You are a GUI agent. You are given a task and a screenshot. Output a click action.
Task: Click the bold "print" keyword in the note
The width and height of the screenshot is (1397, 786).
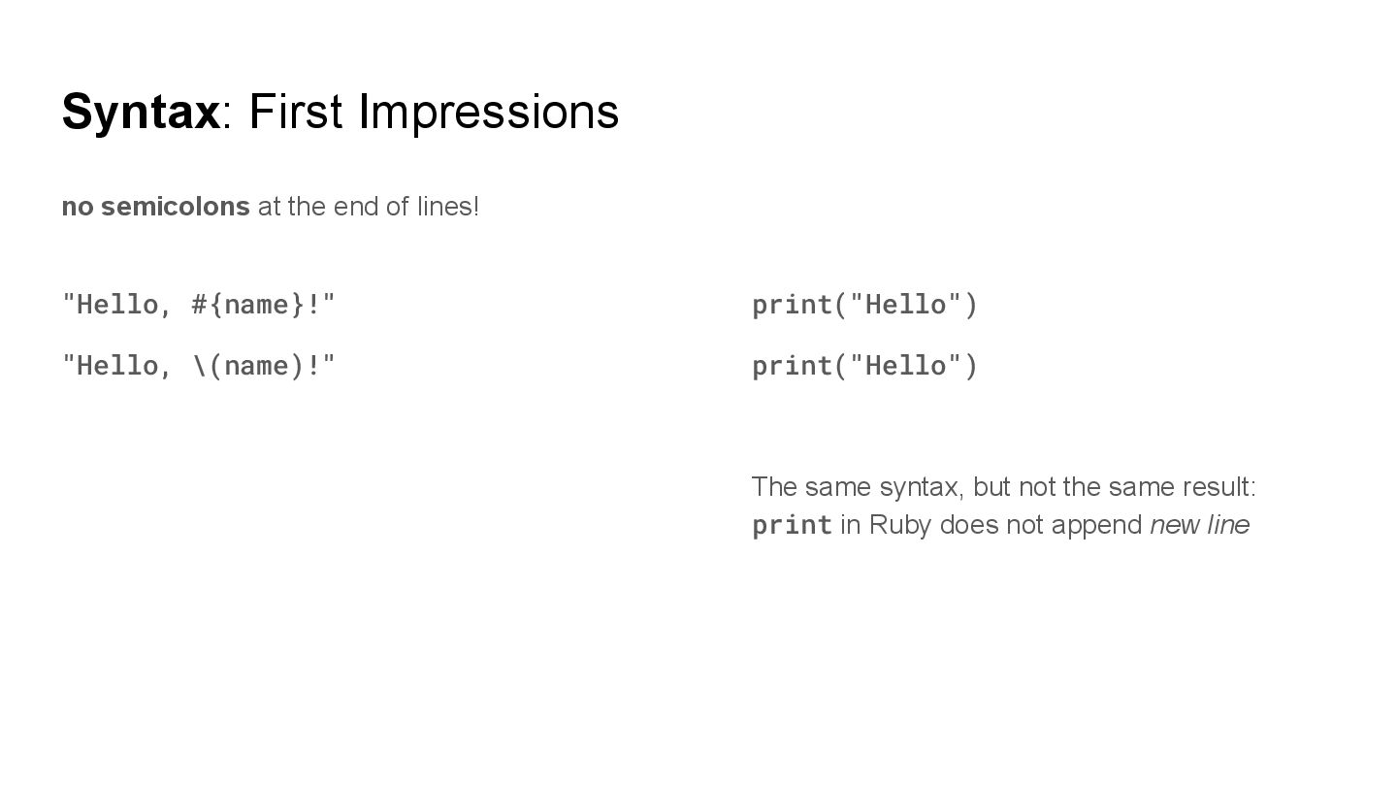tap(792, 525)
